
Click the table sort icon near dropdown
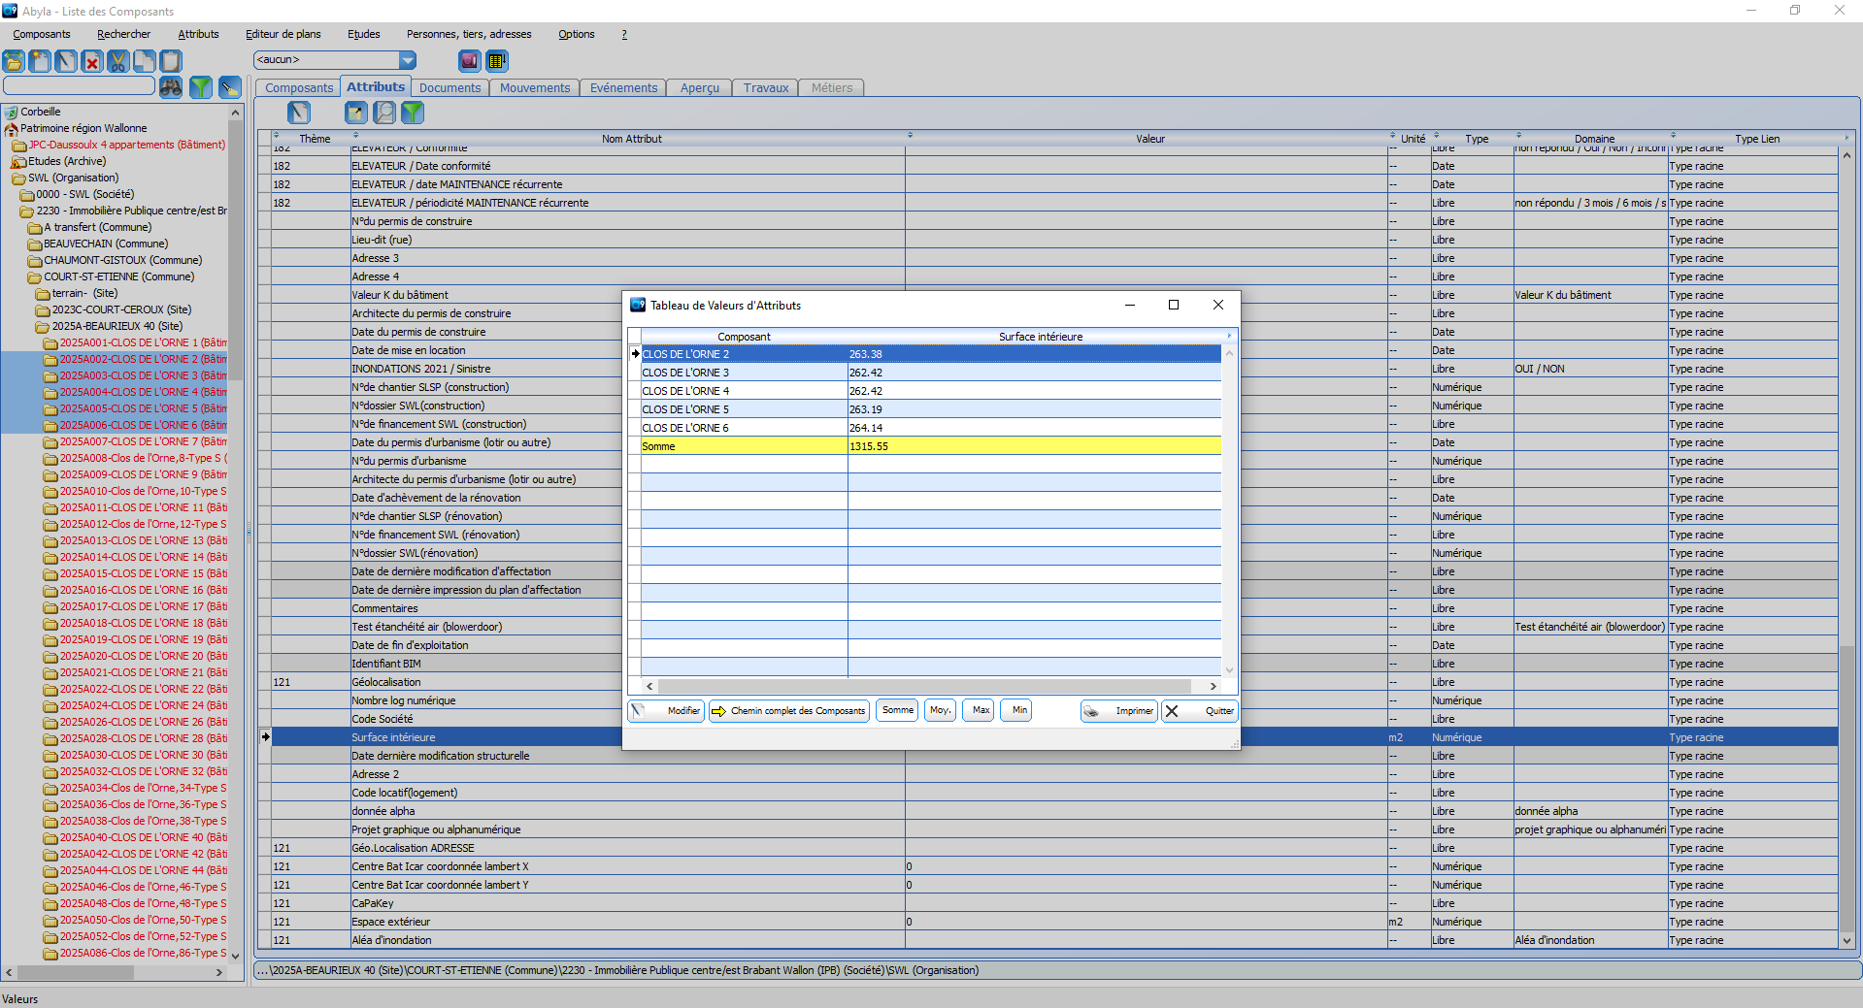click(x=497, y=61)
